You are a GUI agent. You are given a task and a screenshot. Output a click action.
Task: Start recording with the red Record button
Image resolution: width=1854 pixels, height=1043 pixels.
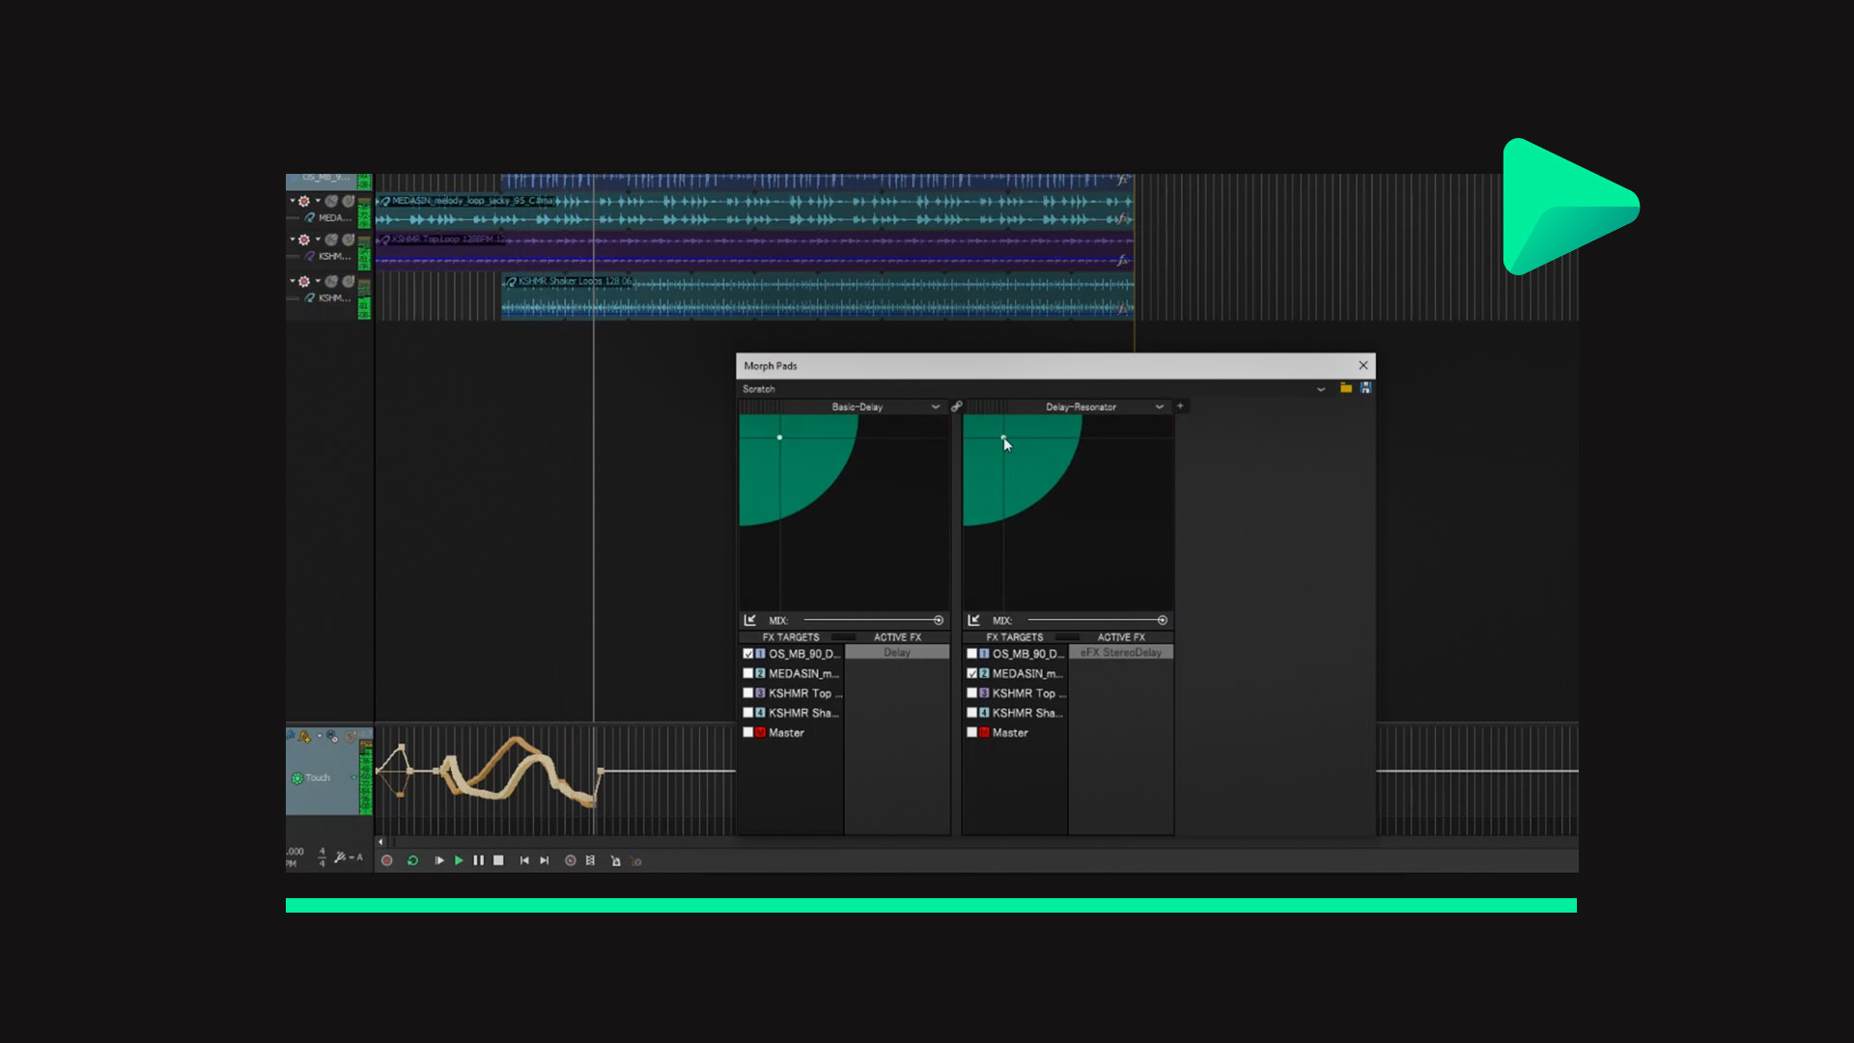click(x=386, y=860)
